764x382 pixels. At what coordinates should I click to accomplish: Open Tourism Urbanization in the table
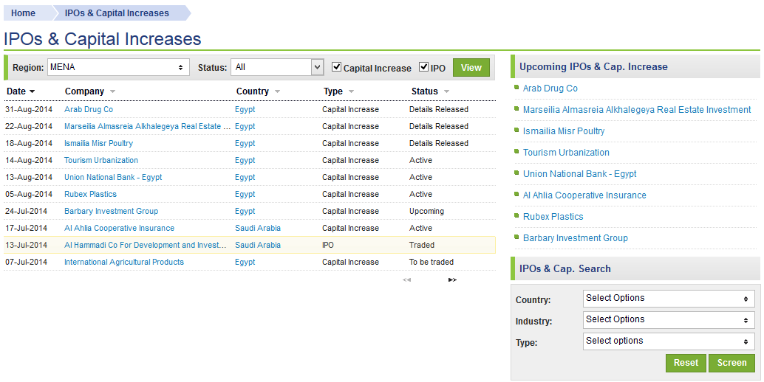click(101, 160)
